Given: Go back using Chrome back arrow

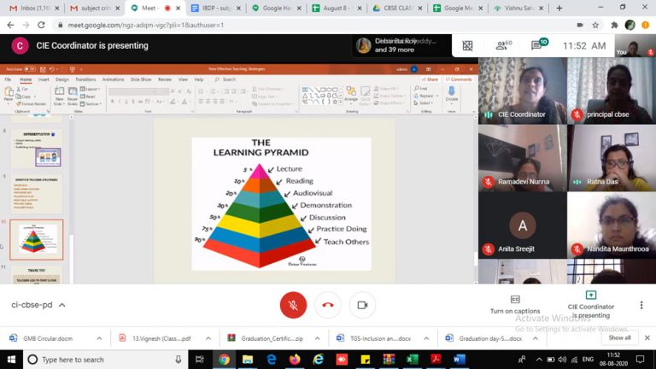Looking at the screenshot, I should point(10,25).
